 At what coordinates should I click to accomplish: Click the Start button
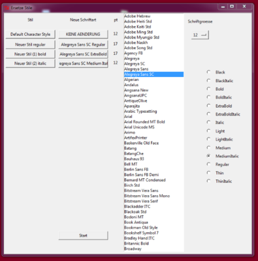point(83,236)
